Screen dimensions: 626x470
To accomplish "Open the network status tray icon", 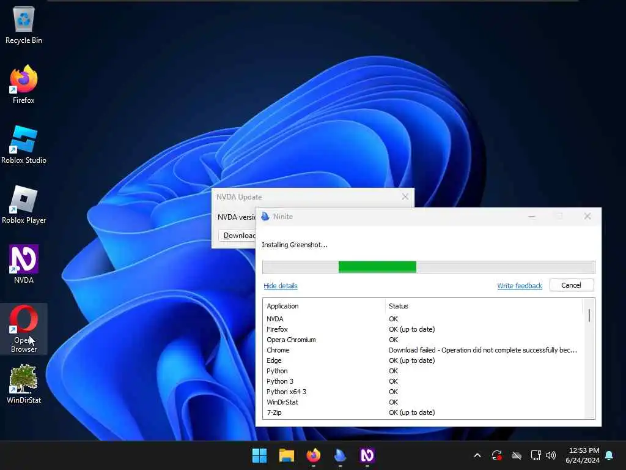I will [536, 455].
